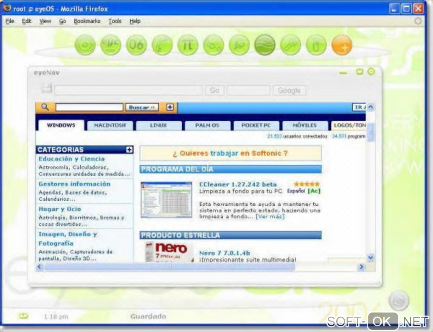Image resolution: width=433 pixels, height=332 pixels.
Task: Click the Softonic search text box
Action: (89, 107)
